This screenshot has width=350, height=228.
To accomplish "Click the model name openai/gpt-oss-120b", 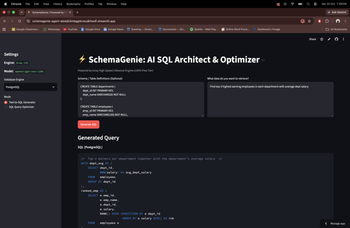I will [29, 71].
